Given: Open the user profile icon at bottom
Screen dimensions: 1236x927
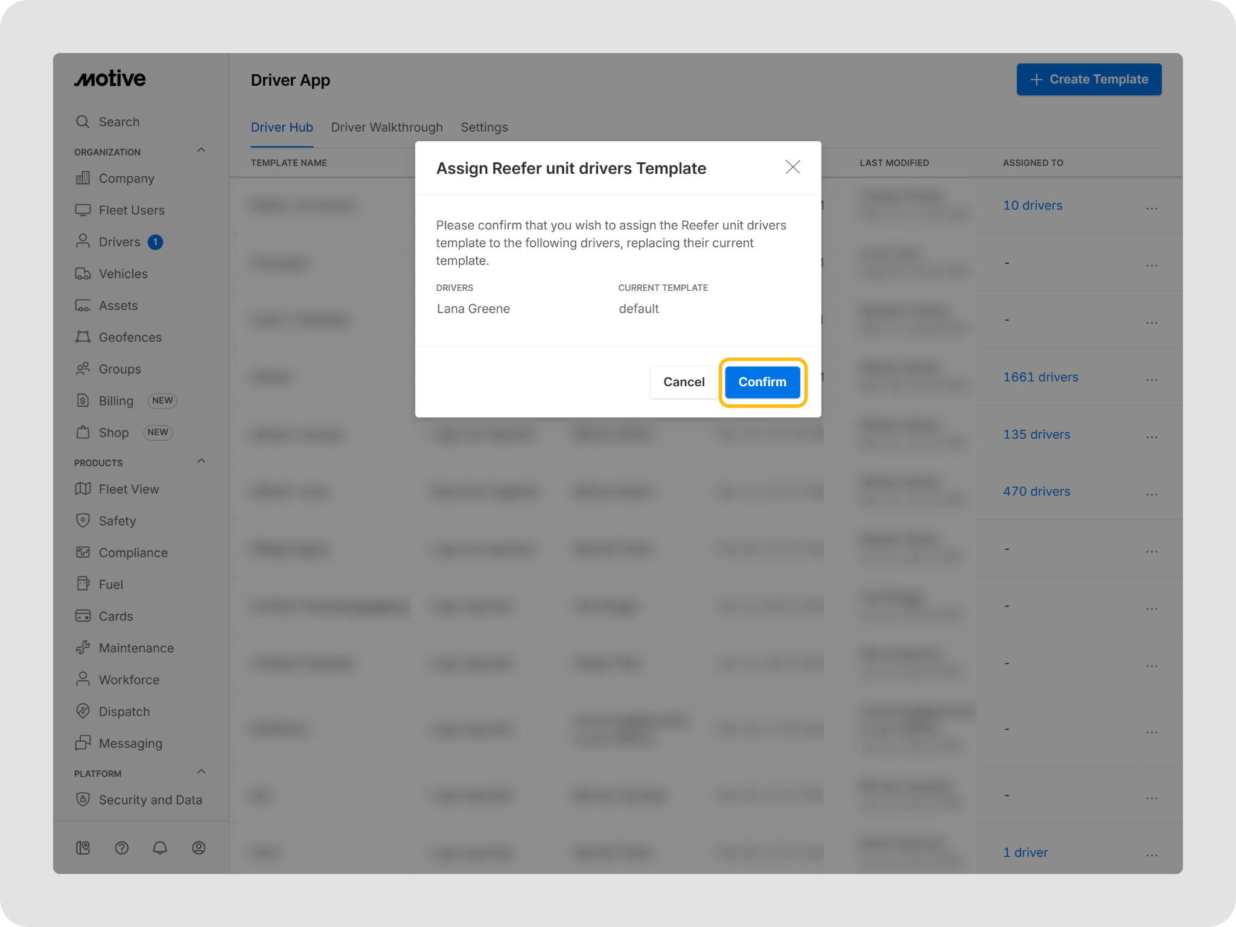Looking at the screenshot, I should (199, 848).
